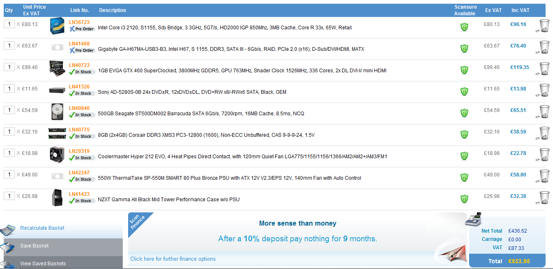Click Scansure shield for ThermalTake PSU row
The width and height of the screenshot is (553, 269).
[465, 178]
